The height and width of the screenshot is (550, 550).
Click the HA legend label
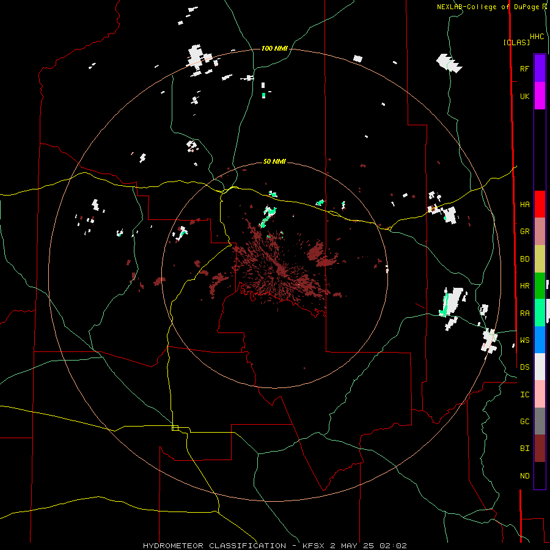524,205
